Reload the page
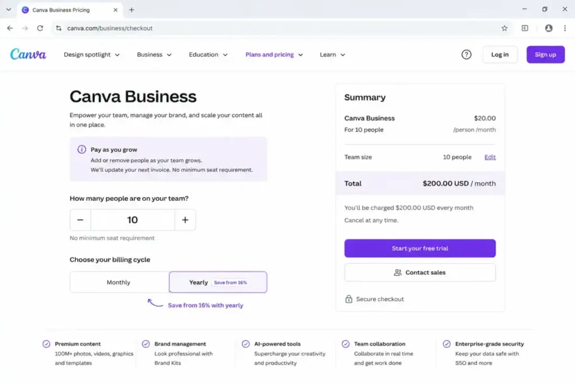Viewport: 575px width, 384px height. point(40,28)
